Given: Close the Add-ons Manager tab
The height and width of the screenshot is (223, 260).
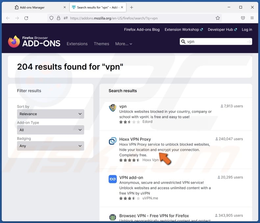Looking at the screenshot, I should (x=65, y=7).
